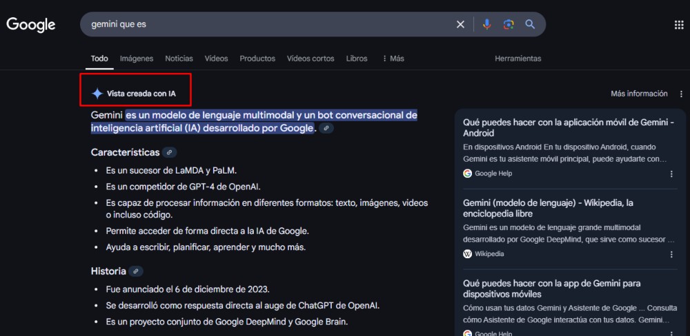
Task: Click the link chip beside Historia heading
Action: (136, 271)
